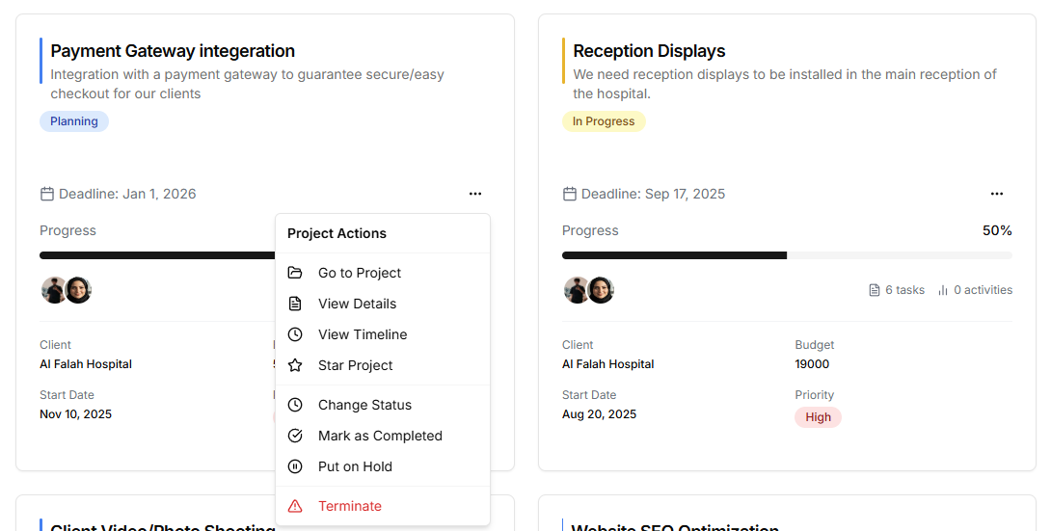Click the In Progress status badge
This screenshot has width=1051, height=531.
coord(604,121)
